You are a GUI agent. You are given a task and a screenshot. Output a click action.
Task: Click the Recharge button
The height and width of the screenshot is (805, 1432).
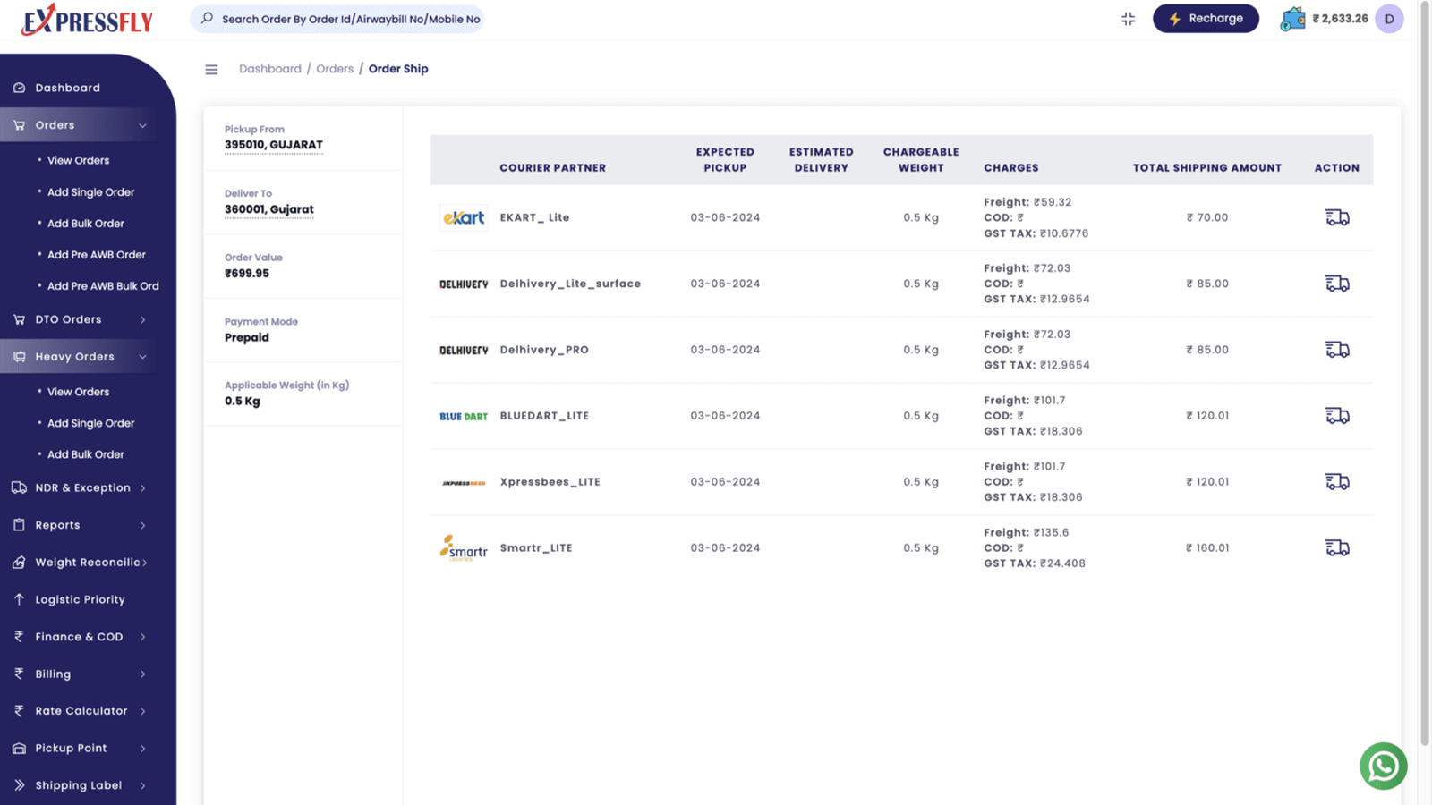[1206, 18]
